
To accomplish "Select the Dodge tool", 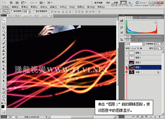I will tap(4, 69).
